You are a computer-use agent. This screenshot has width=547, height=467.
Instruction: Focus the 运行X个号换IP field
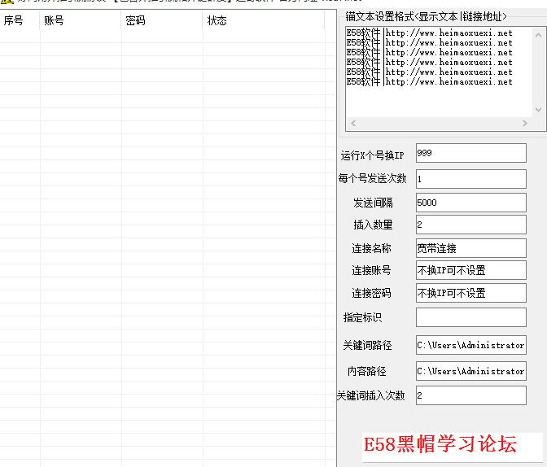coord(470,153)
